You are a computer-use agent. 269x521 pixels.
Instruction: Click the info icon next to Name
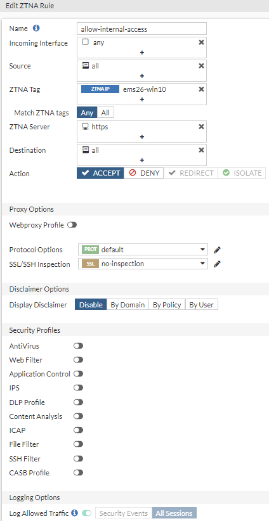point(36,29)
